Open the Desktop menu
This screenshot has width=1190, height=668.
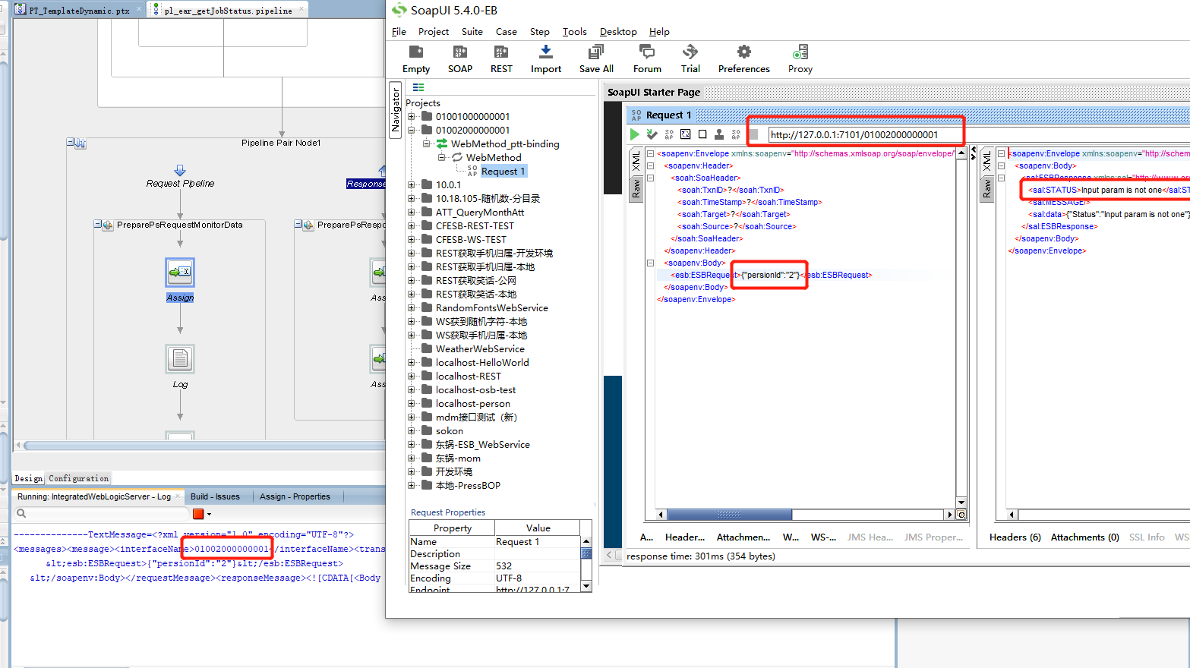tap(618, 31)
